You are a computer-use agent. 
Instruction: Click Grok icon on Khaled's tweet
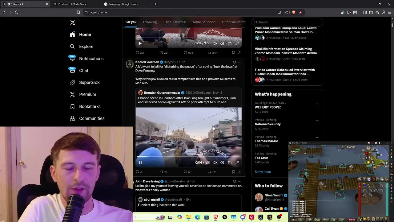point(234,62)
